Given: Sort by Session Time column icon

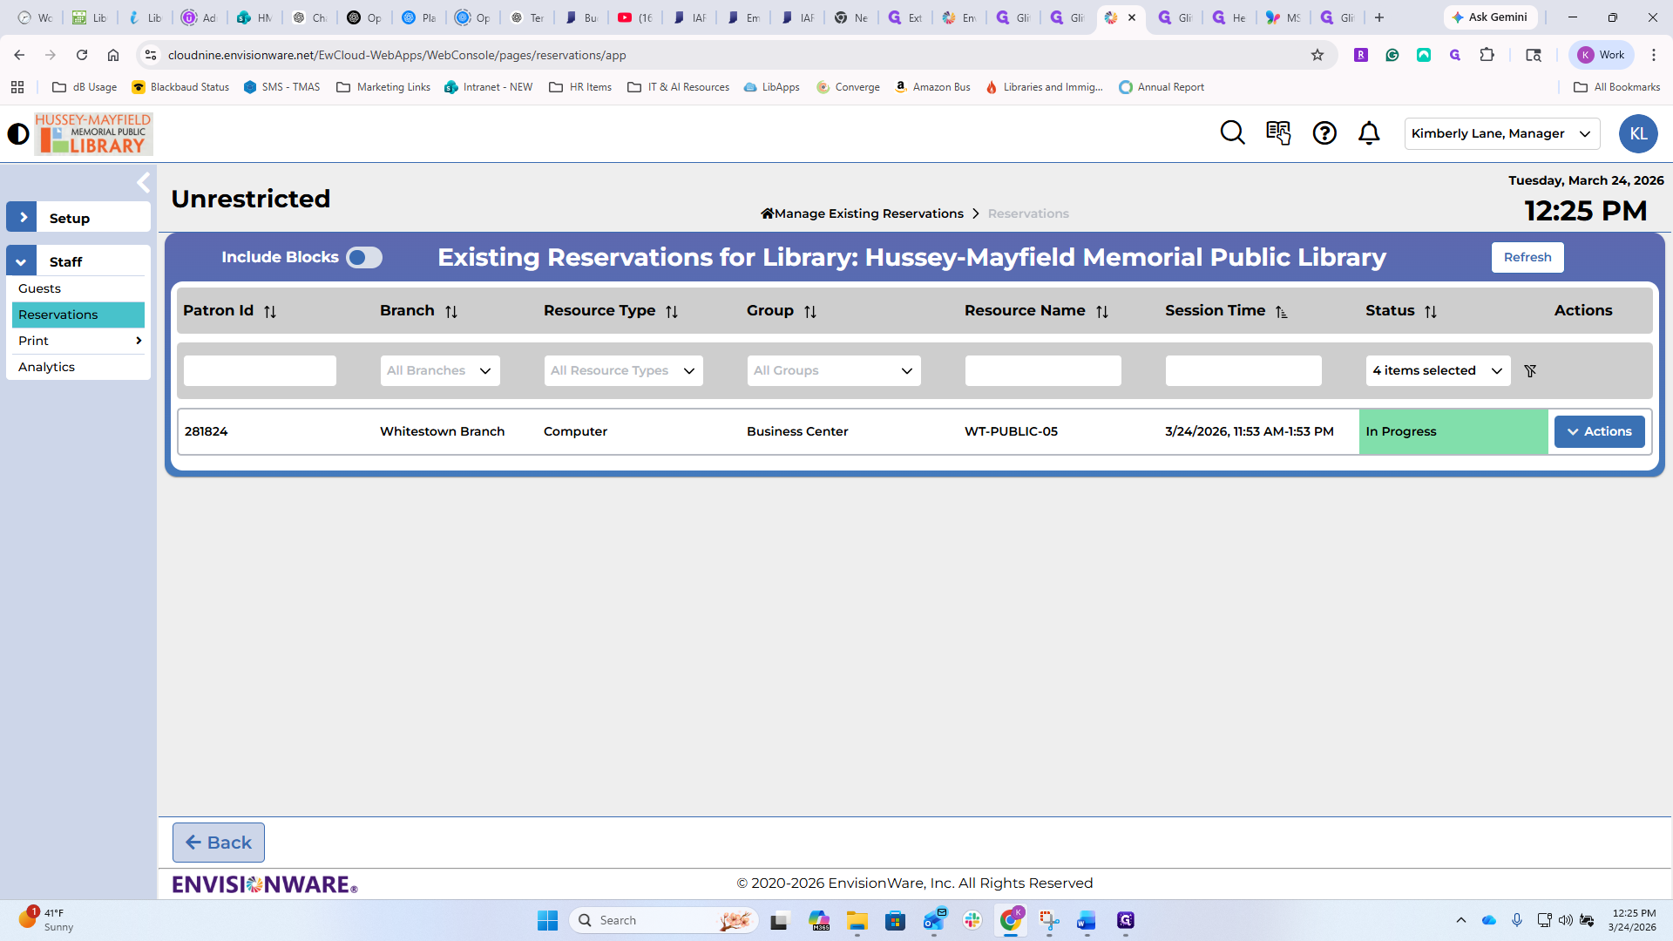Looking at the screenshot, I should (1281, 312).
